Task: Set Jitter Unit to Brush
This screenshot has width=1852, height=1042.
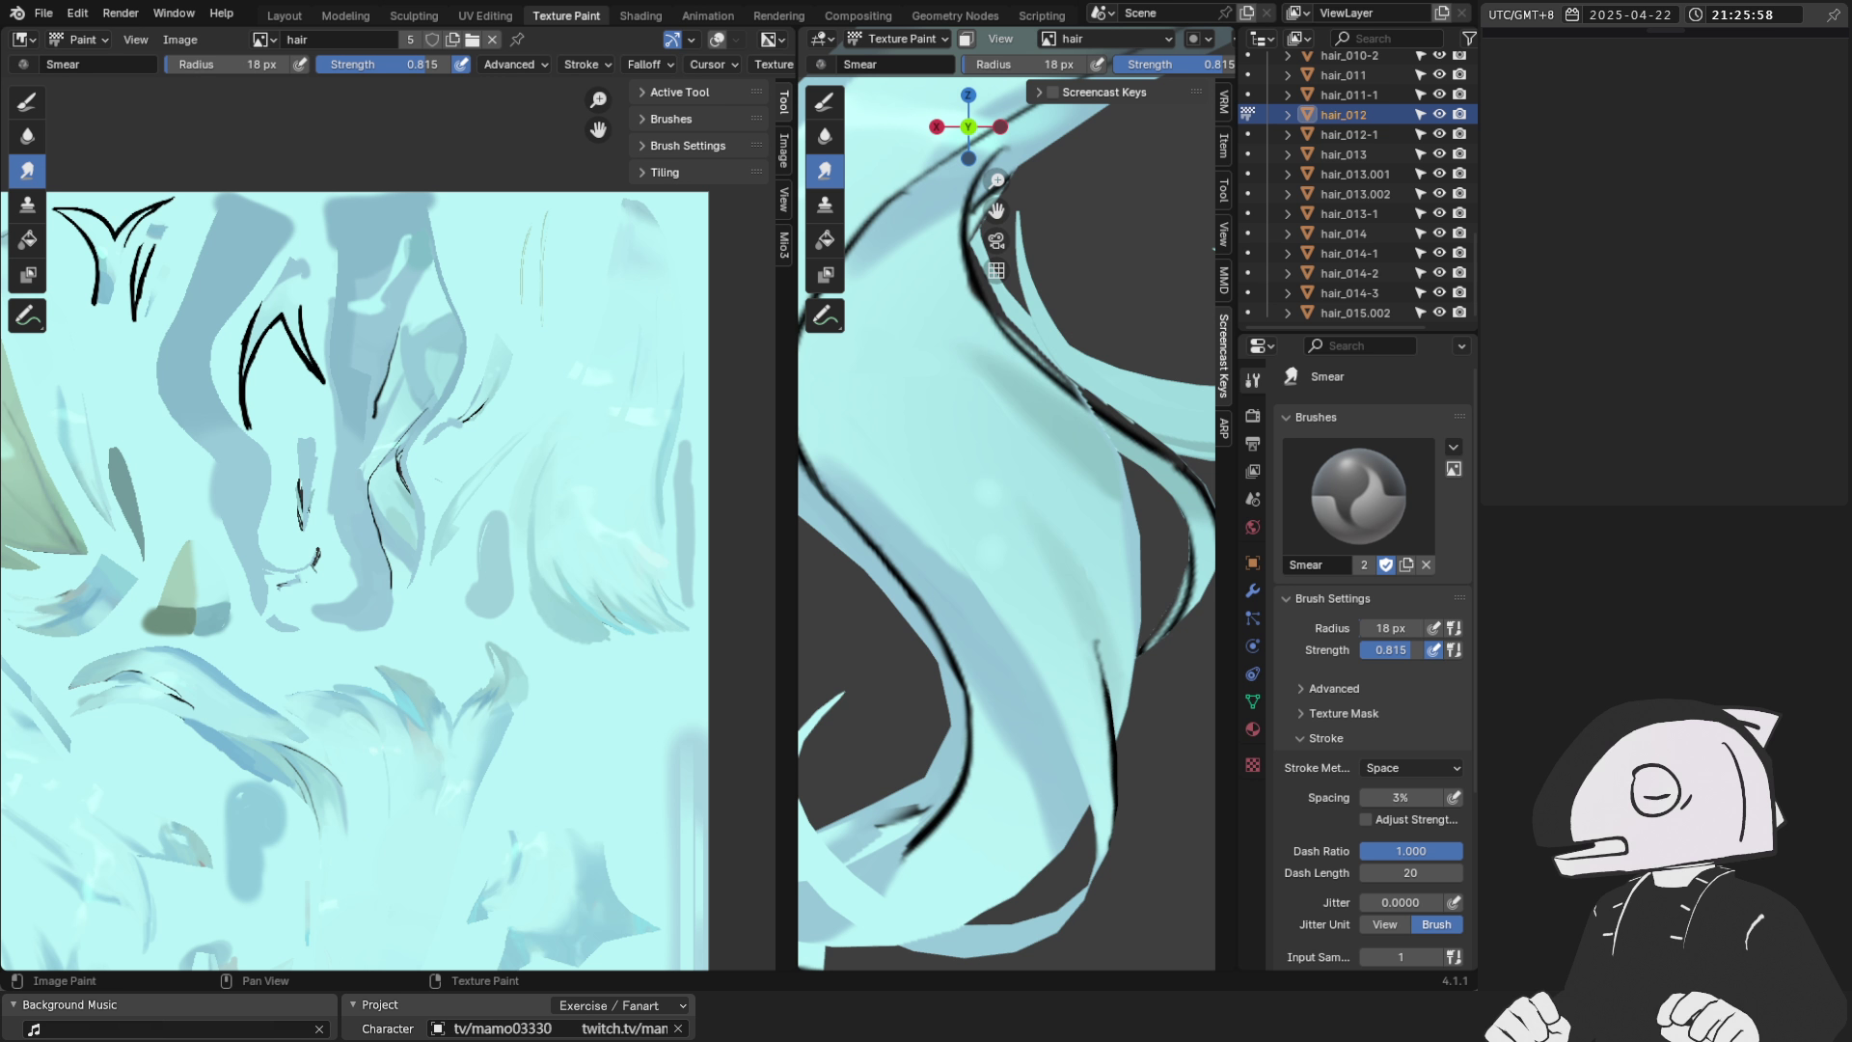Action: [x=1436, y=924]
